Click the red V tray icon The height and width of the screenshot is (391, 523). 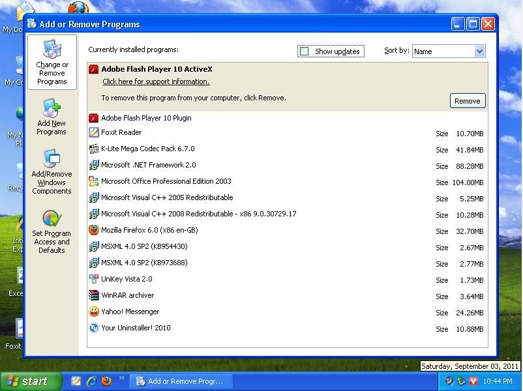tap(473, 381)
